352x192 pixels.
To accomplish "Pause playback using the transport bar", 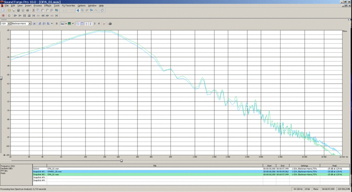I will point(25,15).
